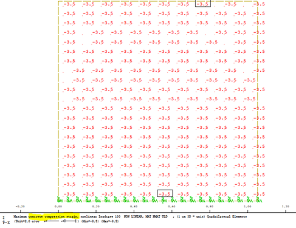This screenshot has height=228, width=296.
Task: Click the 'Quadrilateral Elements' caption text
Action: click(227, 216)
